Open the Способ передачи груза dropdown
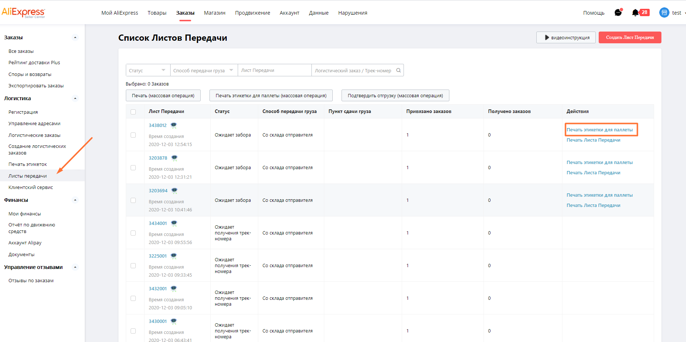This screenshot has height=342, width=686. pos(204,70)
